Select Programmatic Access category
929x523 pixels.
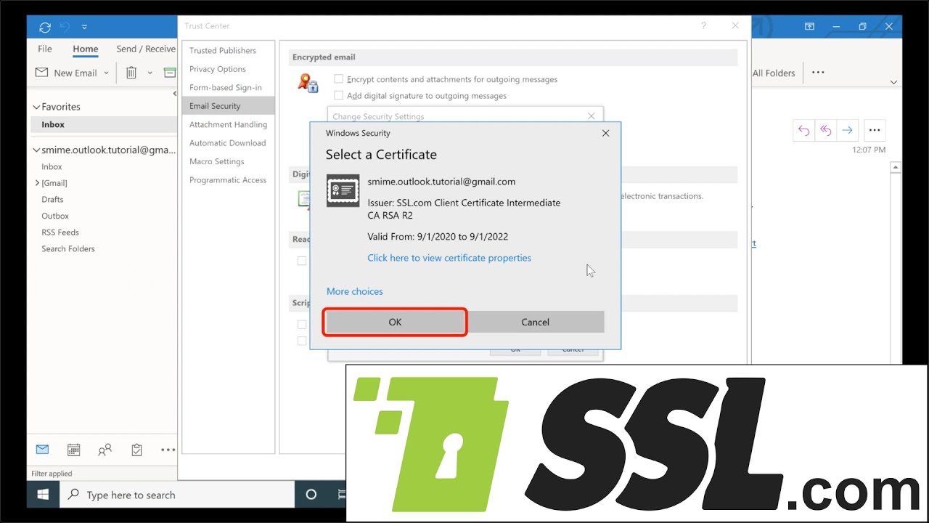pos(228,180)
